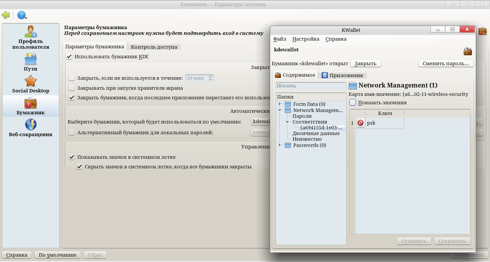The image size is (490, 262).
Task: Click the Закрыть wallet button
Action: [367, 64]
